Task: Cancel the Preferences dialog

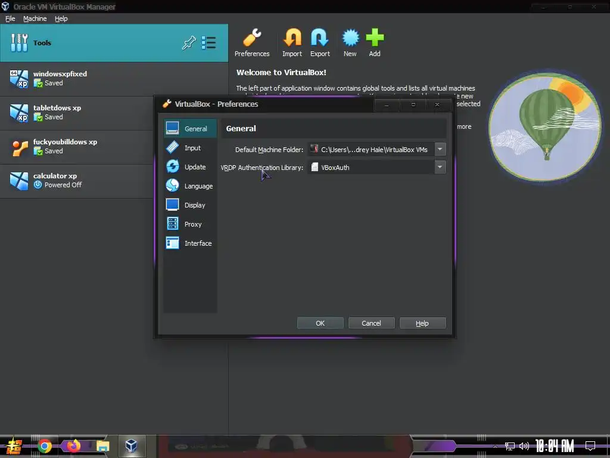Action: (371, 323)
